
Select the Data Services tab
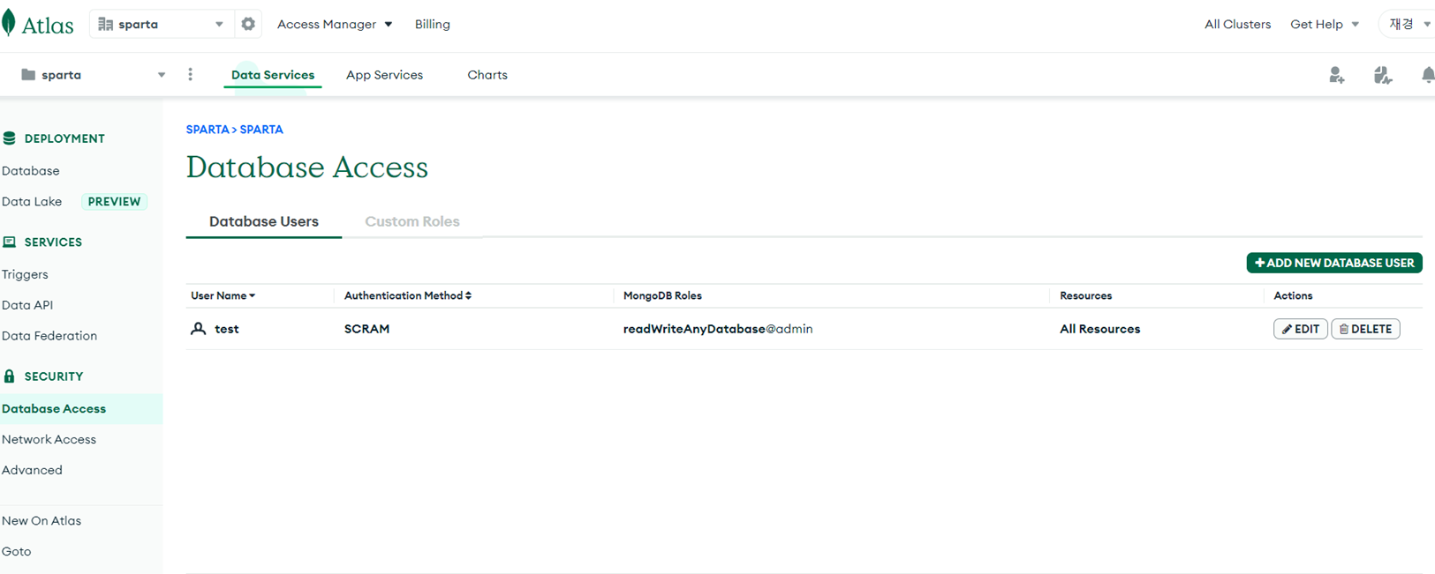[x=273, y=75]
